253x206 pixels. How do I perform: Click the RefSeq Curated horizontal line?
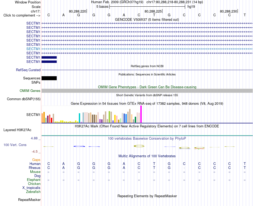click(x=147, y=70)
